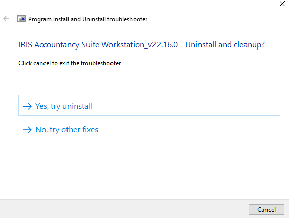This screenshot has height=218, width=289.
Task: Close the troubleshooter window with X
Action: (x=282, y=4)
